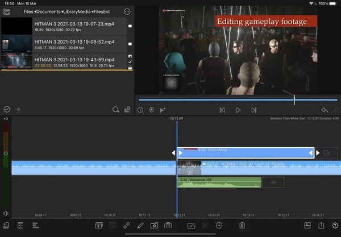Open help and settings gear icon
This screenshot has width=341, height=237.
(x=335, y=226)
